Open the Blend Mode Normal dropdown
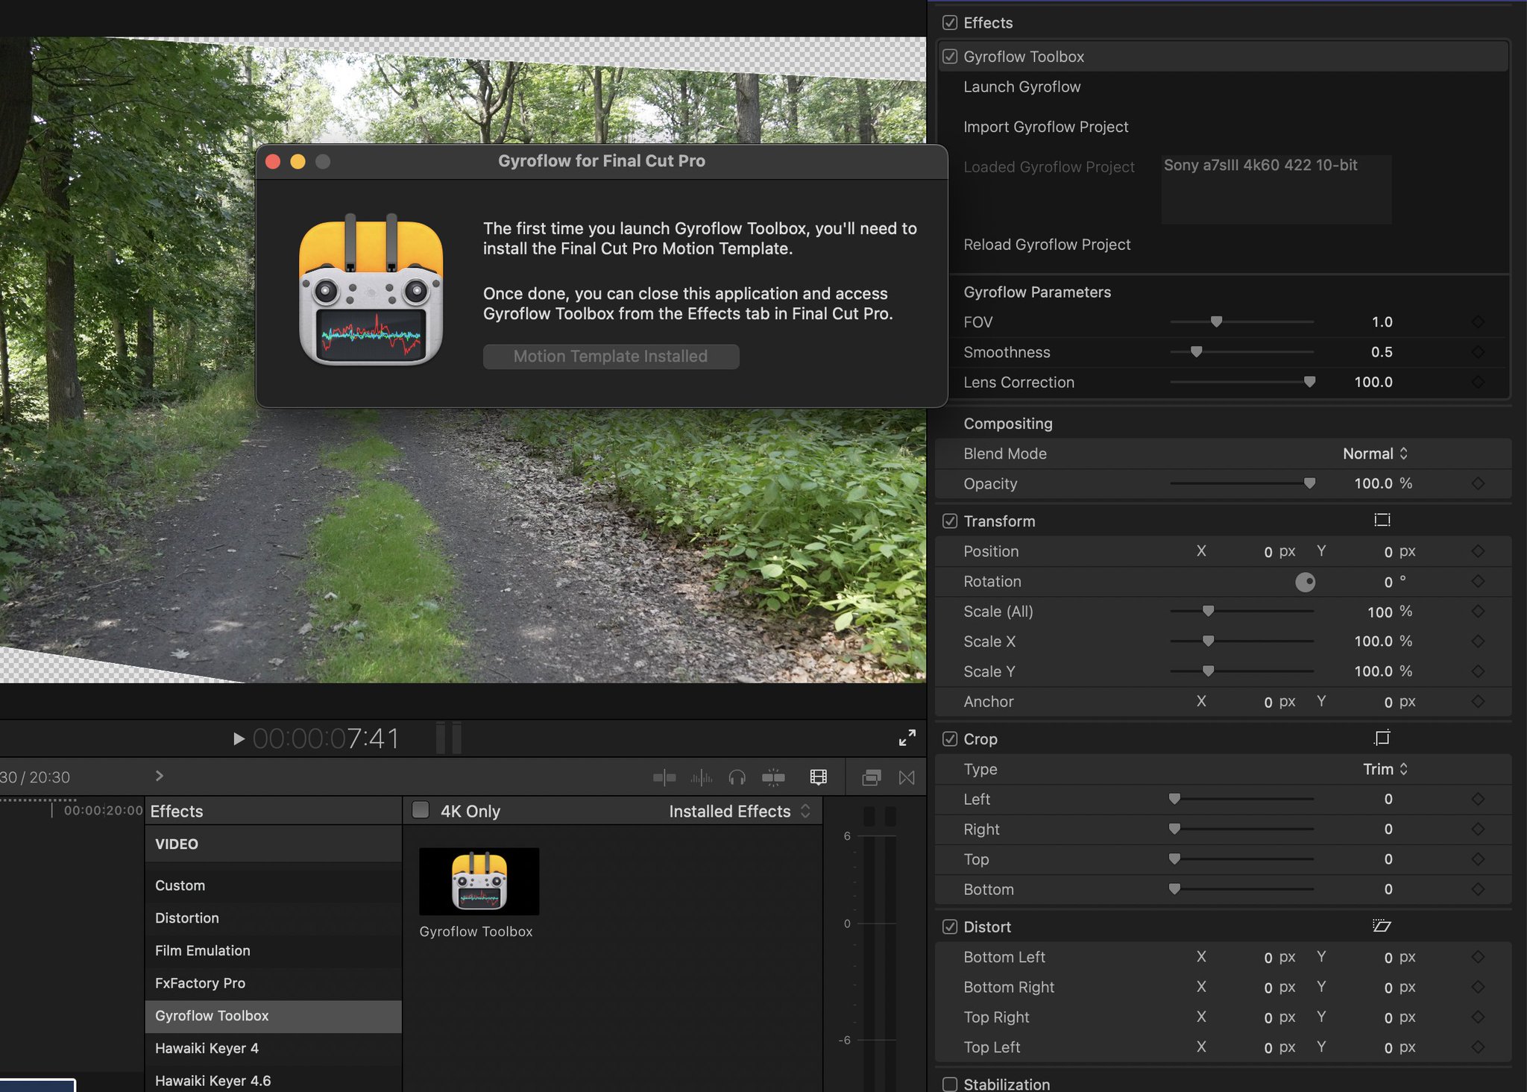 pyautogui.click(x=1375, y=454)
